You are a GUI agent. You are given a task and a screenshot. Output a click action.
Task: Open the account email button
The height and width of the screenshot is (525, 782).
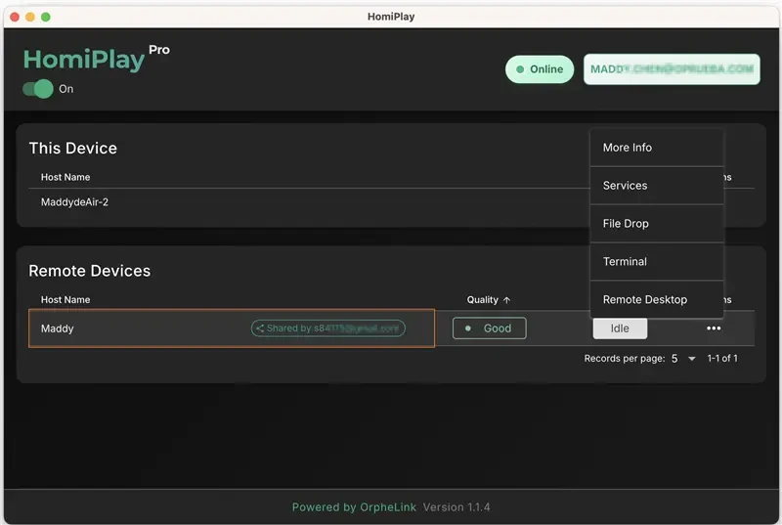[x=672, y=69]
